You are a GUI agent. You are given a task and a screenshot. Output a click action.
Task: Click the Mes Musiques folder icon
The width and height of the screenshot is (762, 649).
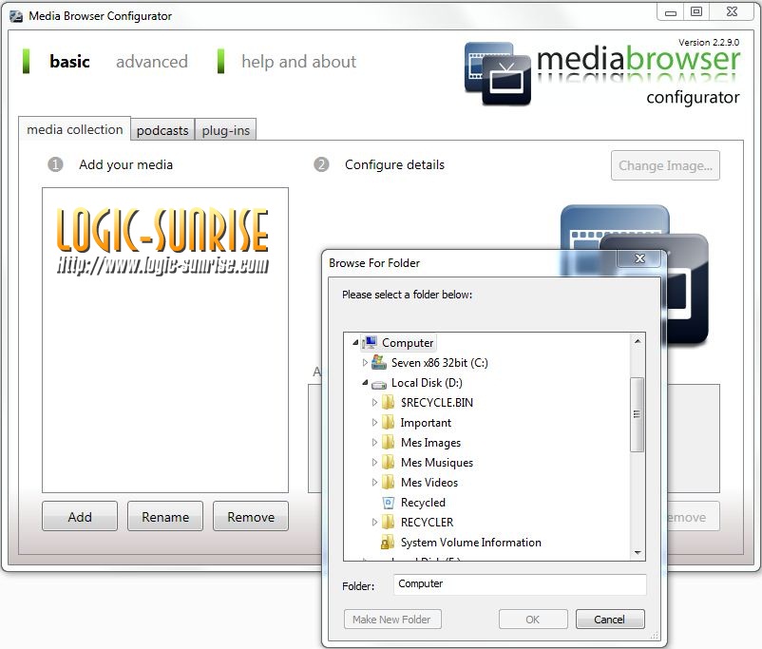click(x=388, y=463)
